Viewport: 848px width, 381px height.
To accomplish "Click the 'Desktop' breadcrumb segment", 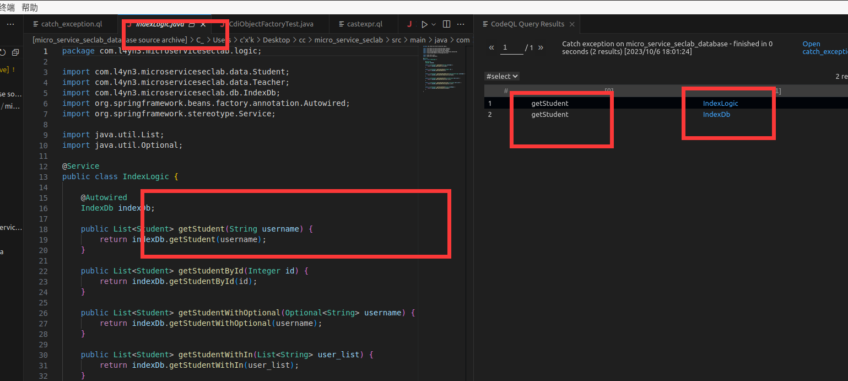I will pos(276,40).
